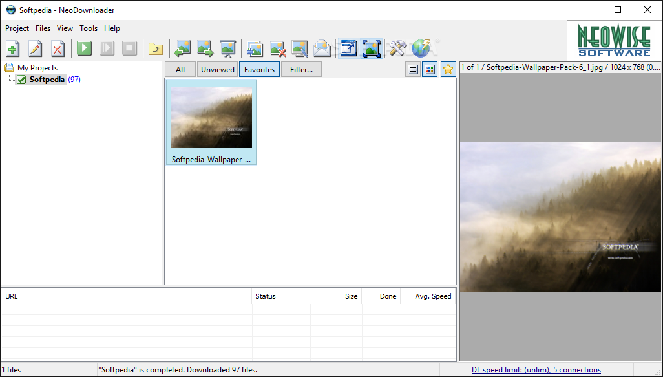This screenshot has width=663, height=377.
Task: Select the Softpedia project tree item
Action: [x=47, y=80]
